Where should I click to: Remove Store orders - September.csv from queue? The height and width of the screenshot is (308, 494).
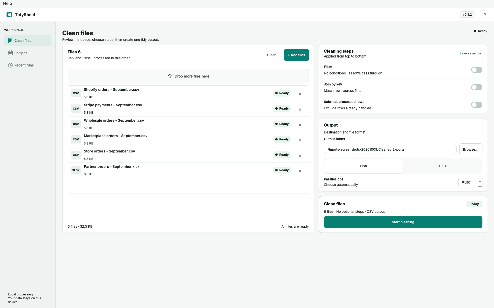click(300, 156)
